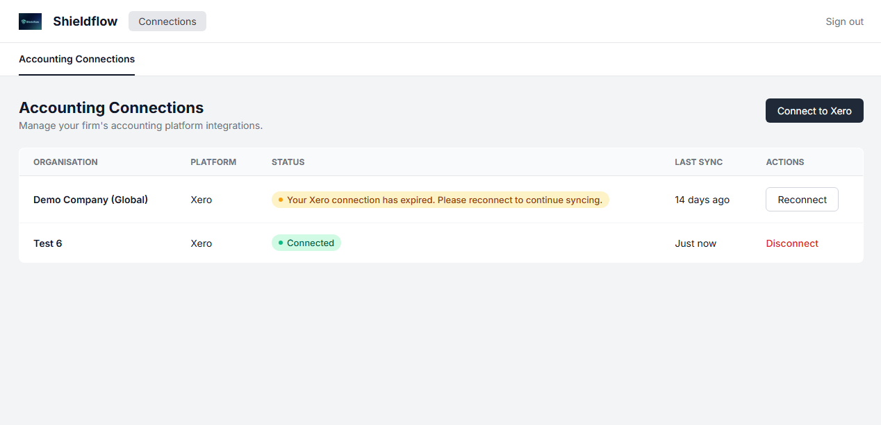
Task: Click the Last Sync column header
Action: (699, 162)
